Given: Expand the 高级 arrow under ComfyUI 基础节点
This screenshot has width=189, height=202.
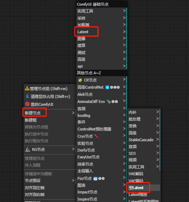Looking at the screenshot, I should (x=124, y=59).
